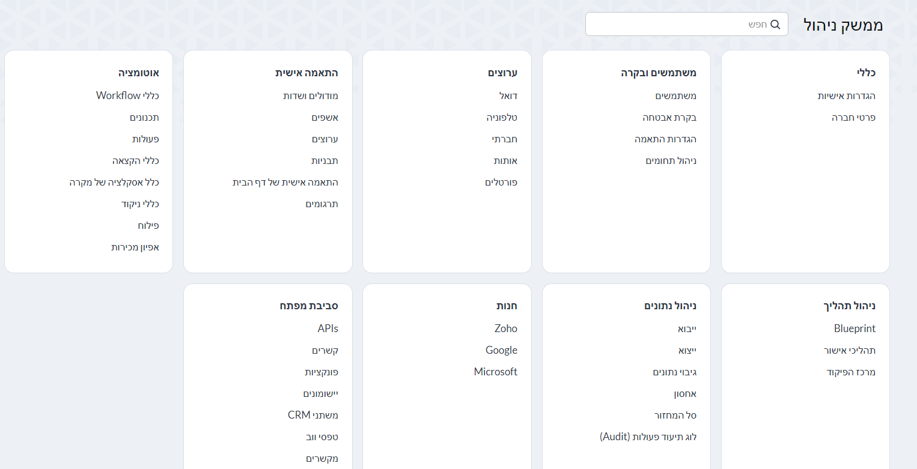This screenshot has width=917, height=469.
Task: Open Google marketplace link
Action: click(x=501, y=351)
